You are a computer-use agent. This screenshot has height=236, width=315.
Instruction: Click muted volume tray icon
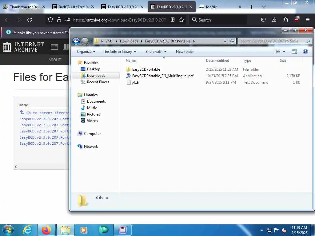click(284, 230)
